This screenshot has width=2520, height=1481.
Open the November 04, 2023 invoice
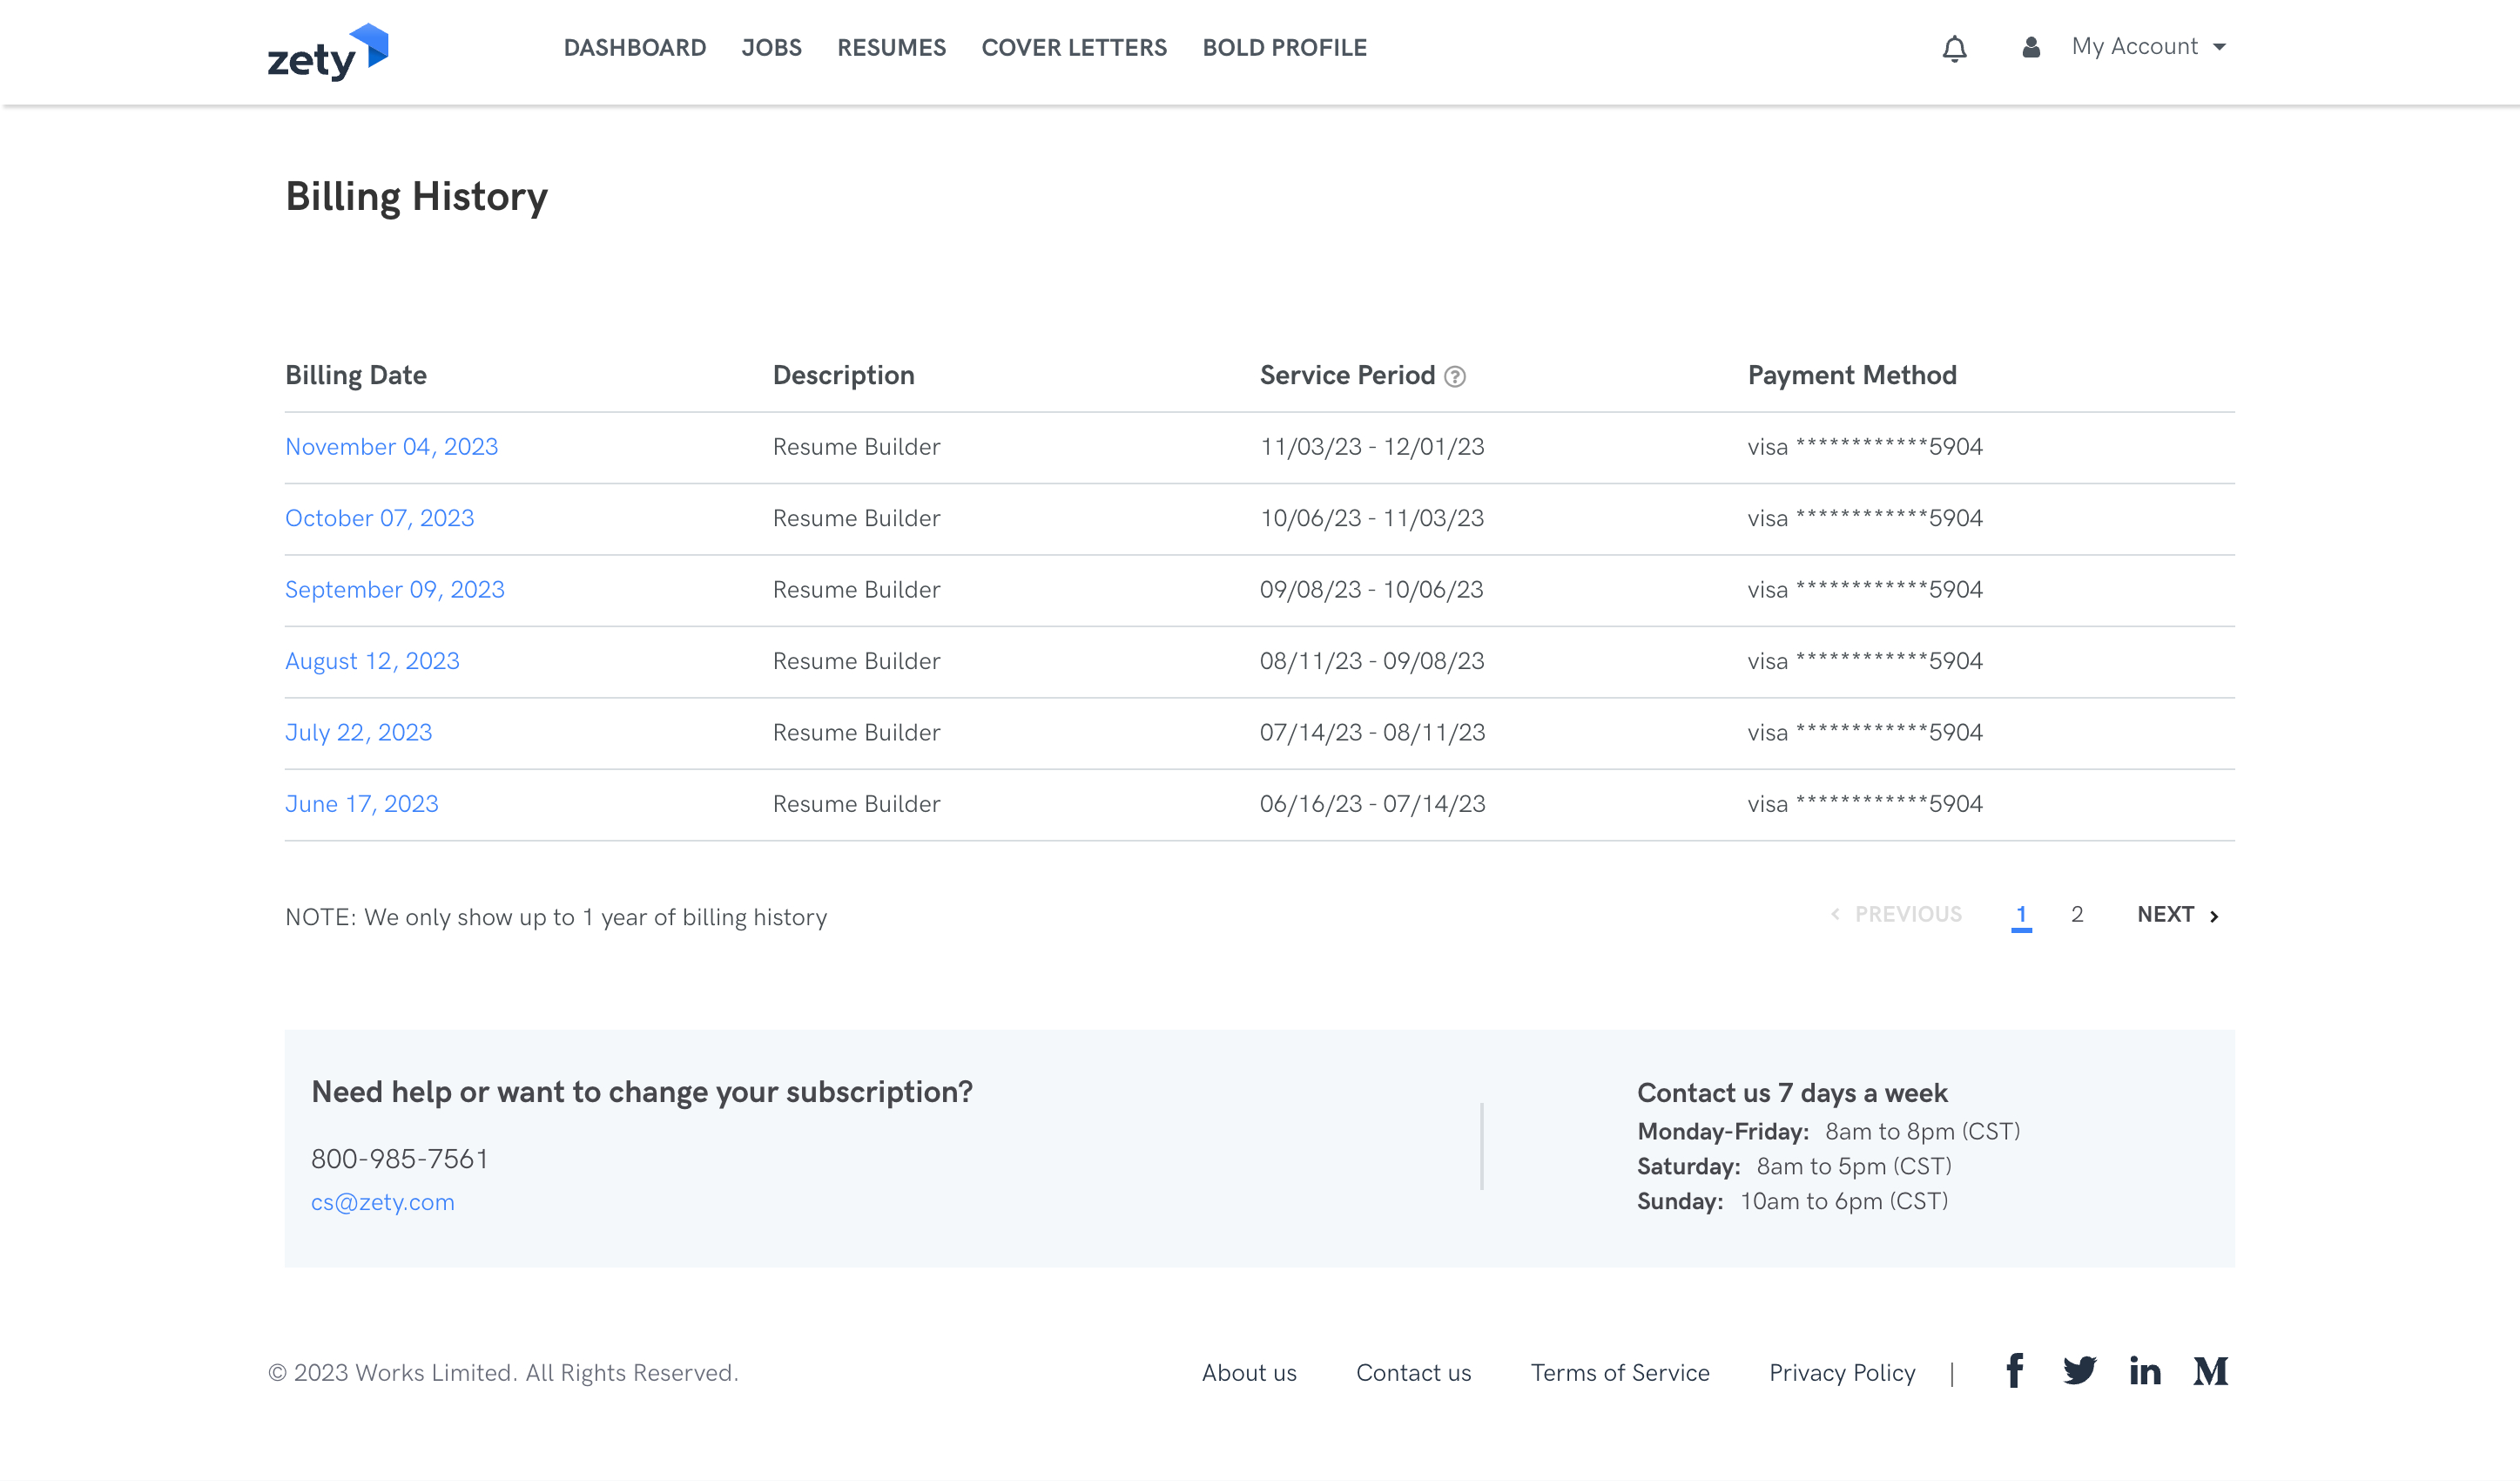(391, 446)
